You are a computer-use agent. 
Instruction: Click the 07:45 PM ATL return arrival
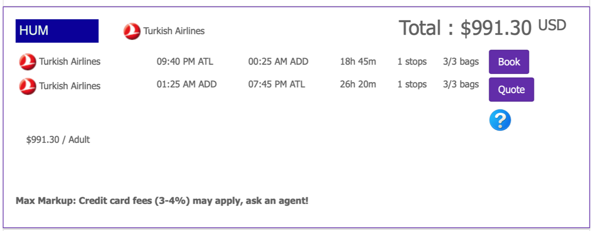(277, 84)
